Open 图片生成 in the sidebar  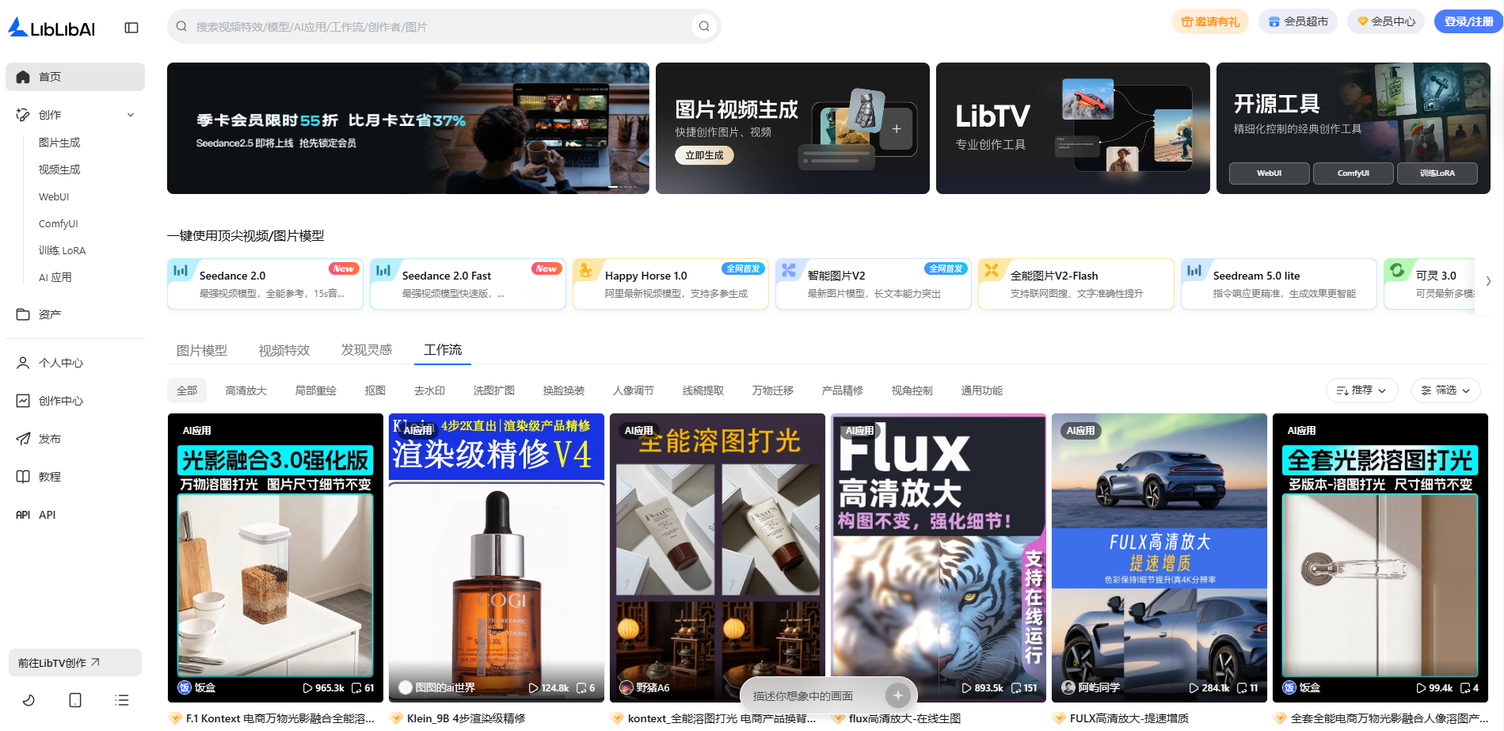point(59,143)
